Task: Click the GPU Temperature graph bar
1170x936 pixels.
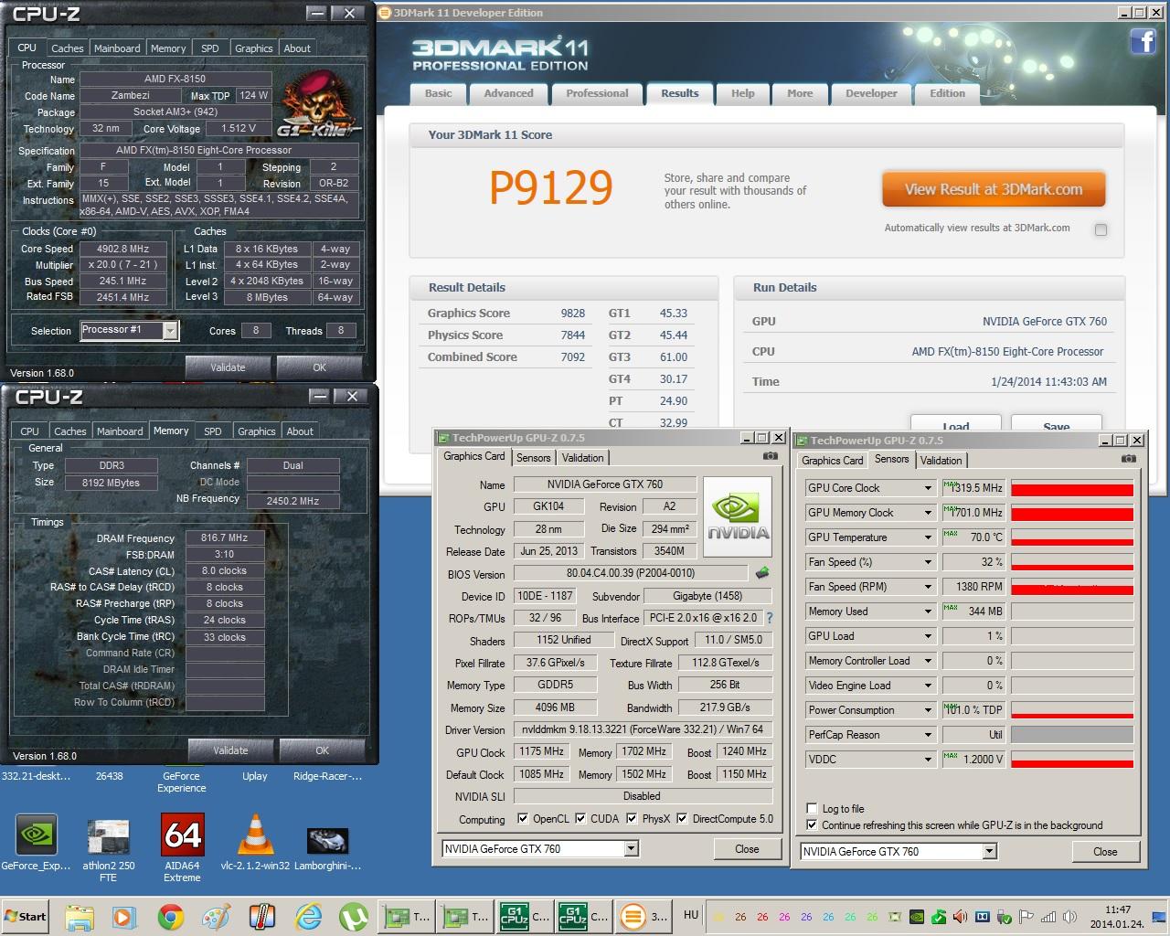Action: (1072, 537)
